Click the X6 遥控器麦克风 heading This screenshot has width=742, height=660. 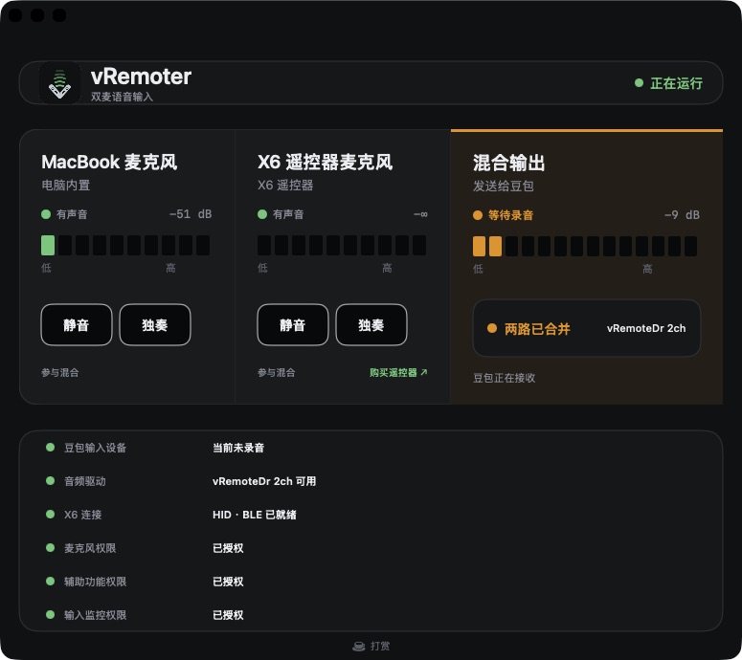click(x=326, y=163)
